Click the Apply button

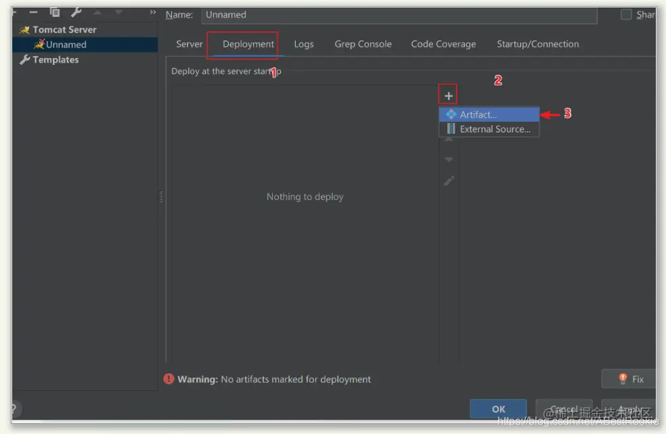[629, 409]
